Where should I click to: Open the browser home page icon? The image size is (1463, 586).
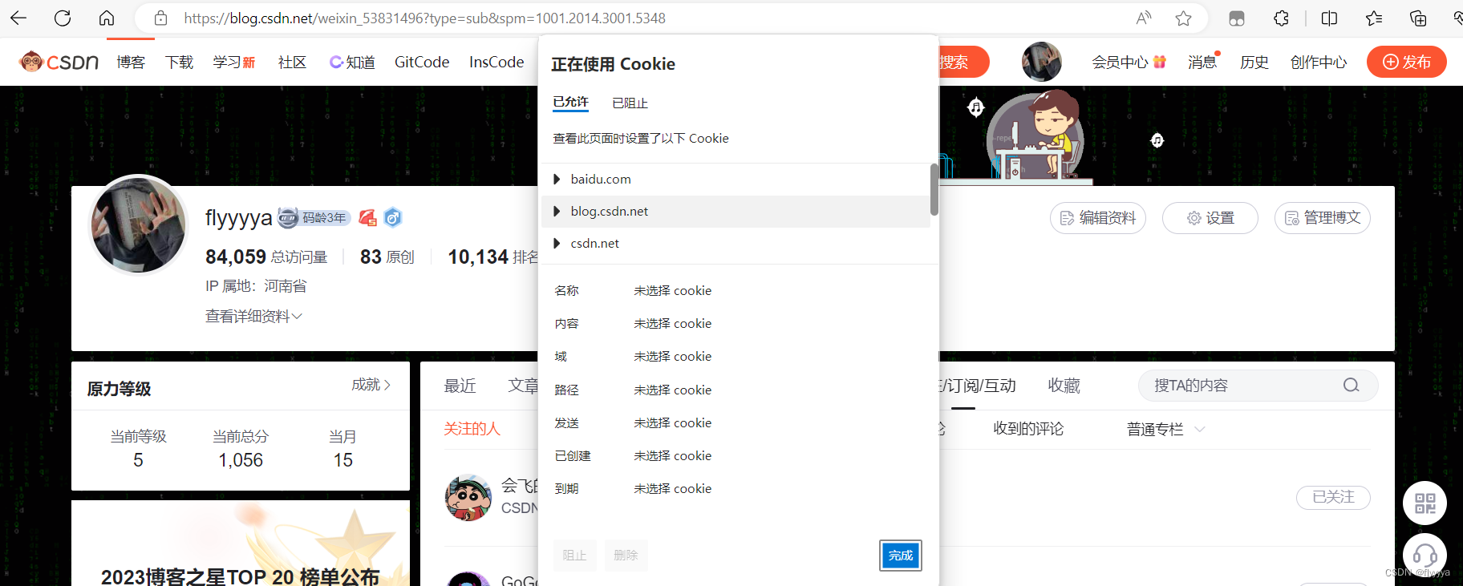(107, 18)
